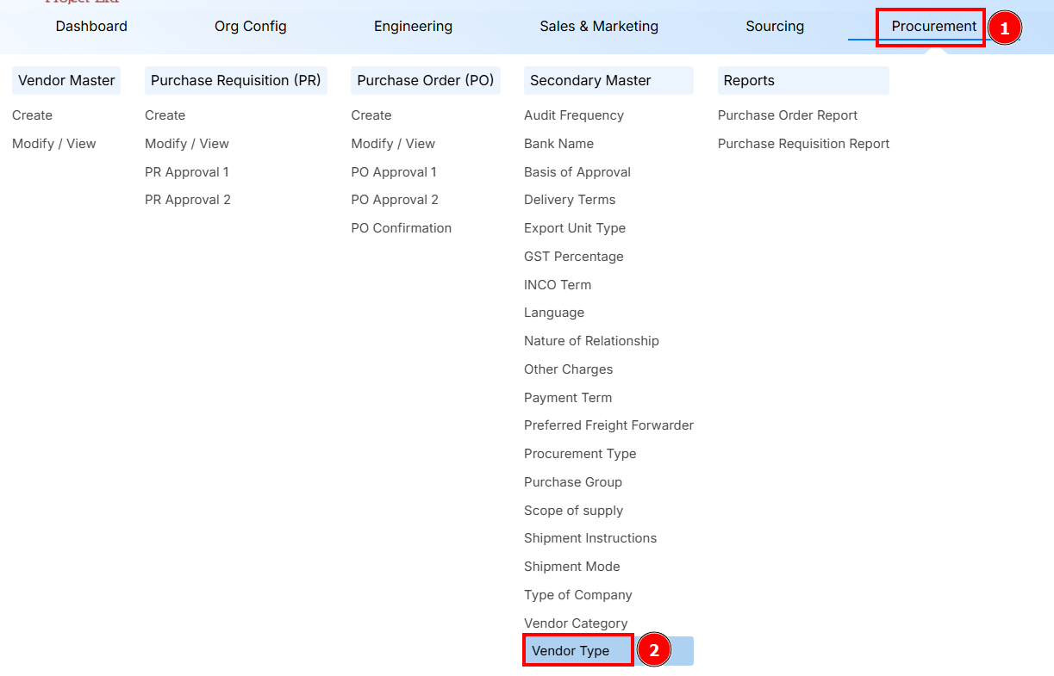1054x676 pixels.
Task: Select Create under Vendor Master
Action: pos(32,115)
